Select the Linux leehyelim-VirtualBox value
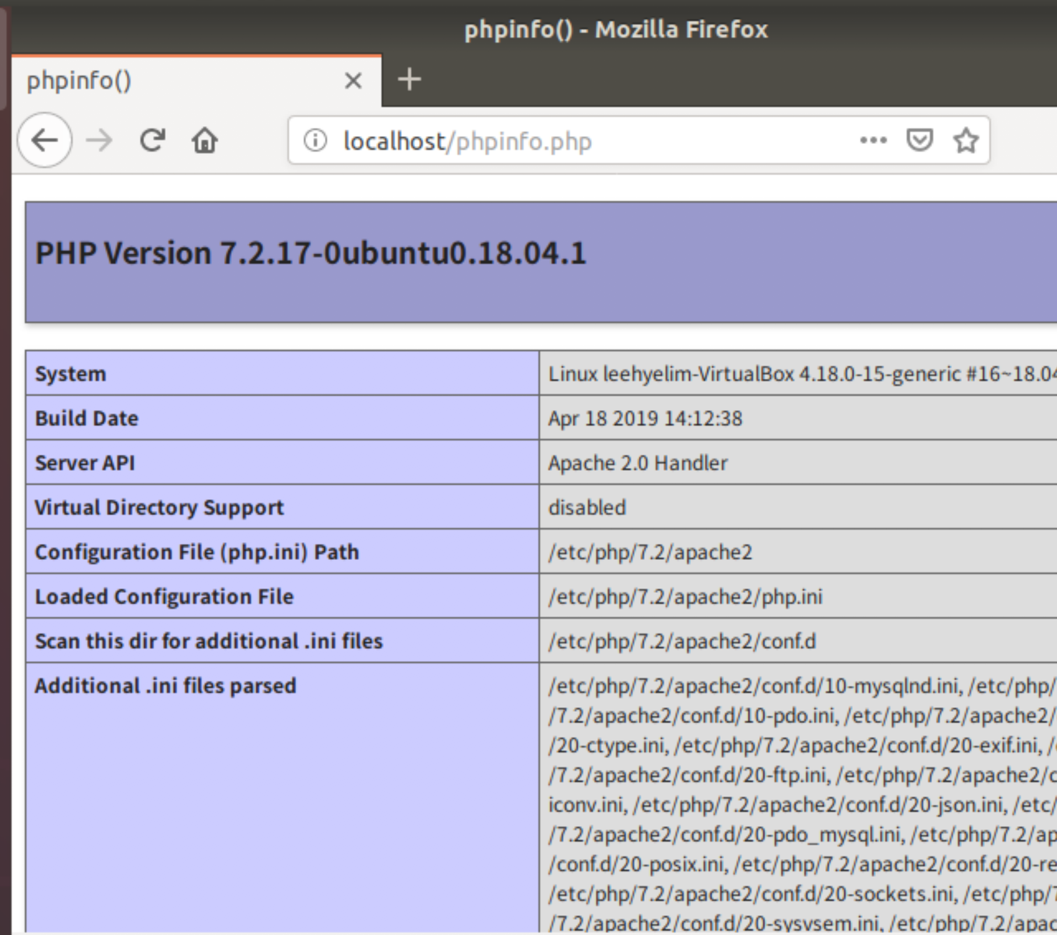The width and height of the screenshot is (1057, 935). pyautogui.click(x=802, y=374)
